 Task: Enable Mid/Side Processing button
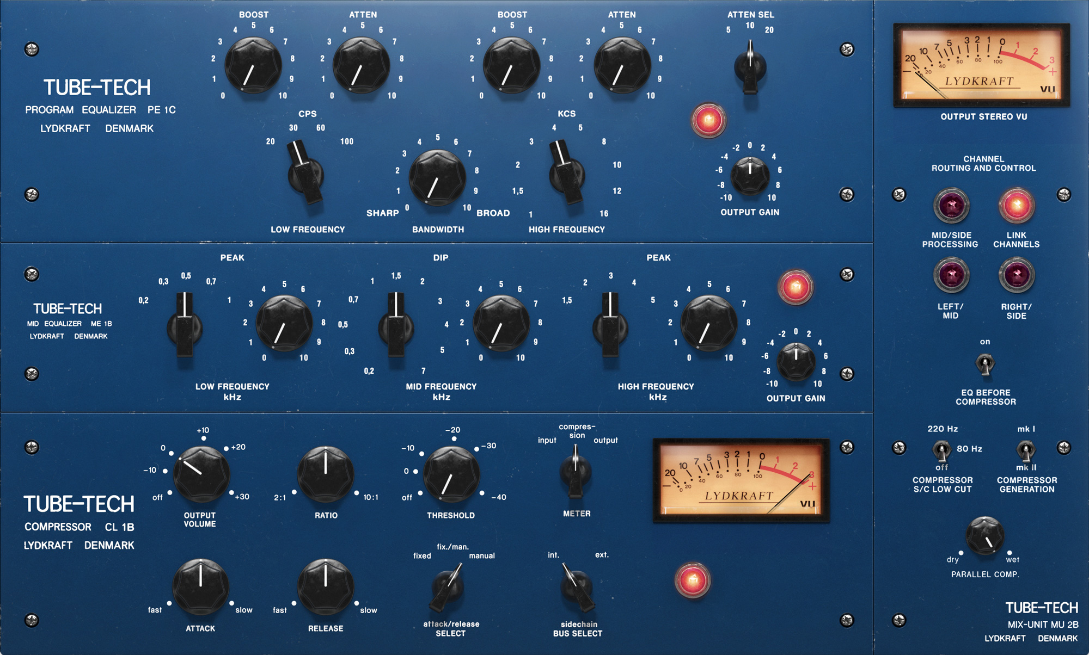pos(951,206)
